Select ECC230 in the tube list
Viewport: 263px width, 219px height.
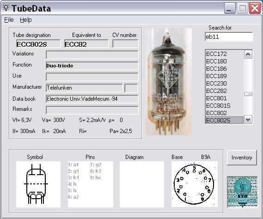[x=225, y=84]
